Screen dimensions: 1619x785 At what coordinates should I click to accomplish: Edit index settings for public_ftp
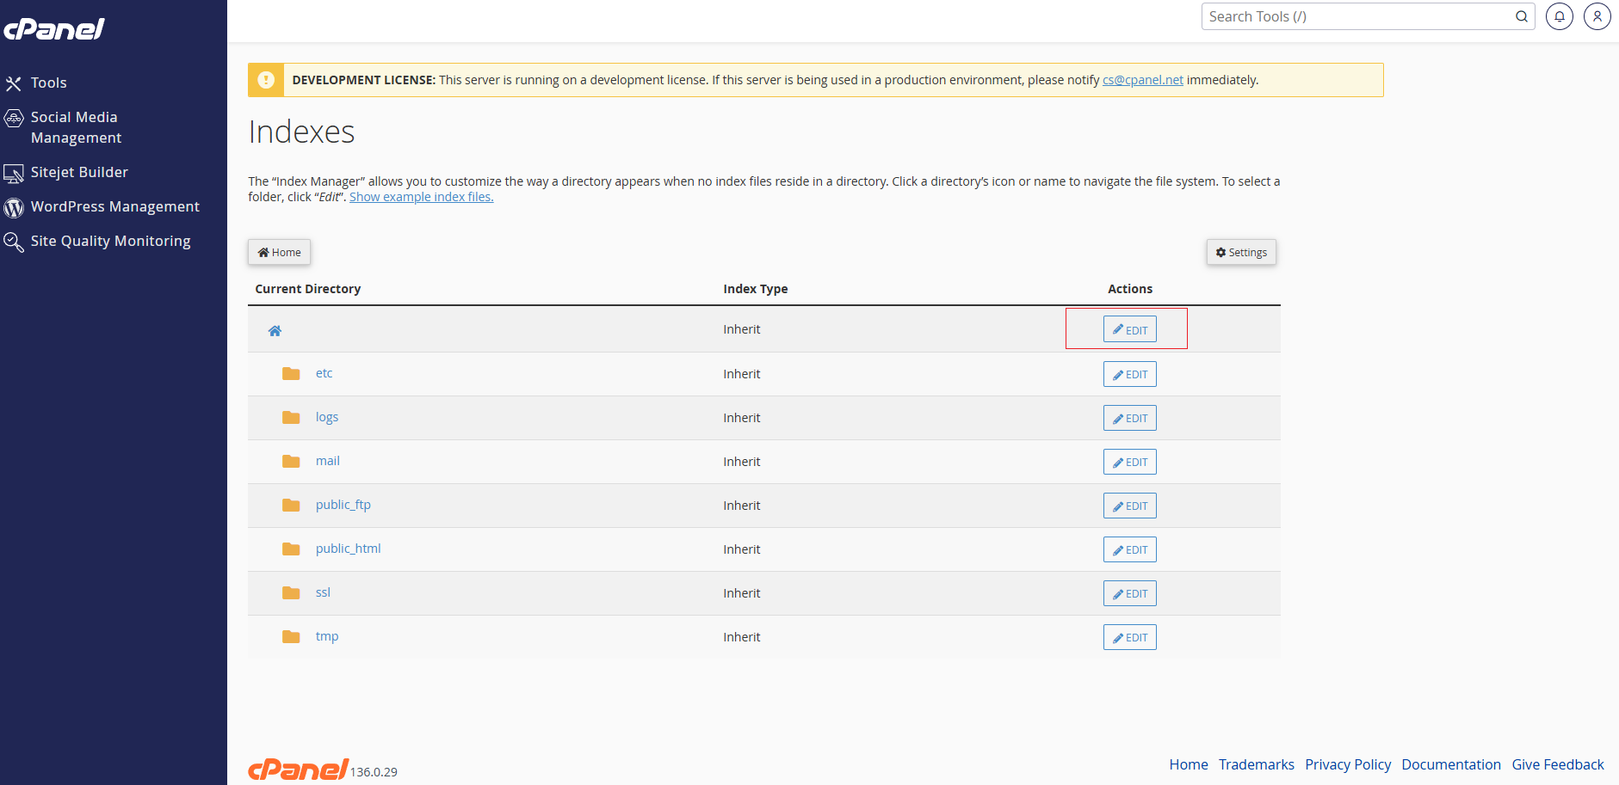1129,506
